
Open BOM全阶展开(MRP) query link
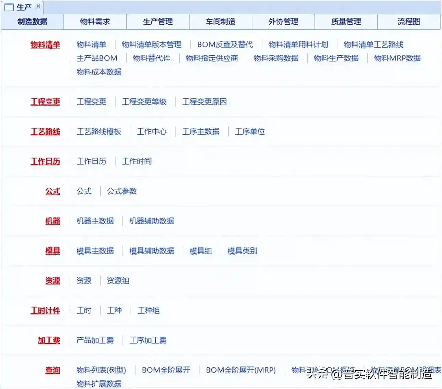click(x=240, y=370)
